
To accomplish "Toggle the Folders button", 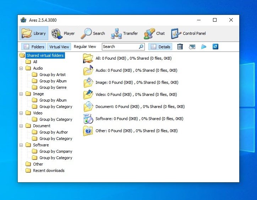I will tap(34, 47).
